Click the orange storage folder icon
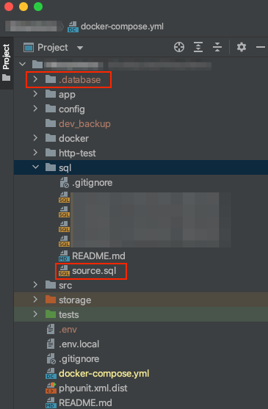 tap(51, 300)
